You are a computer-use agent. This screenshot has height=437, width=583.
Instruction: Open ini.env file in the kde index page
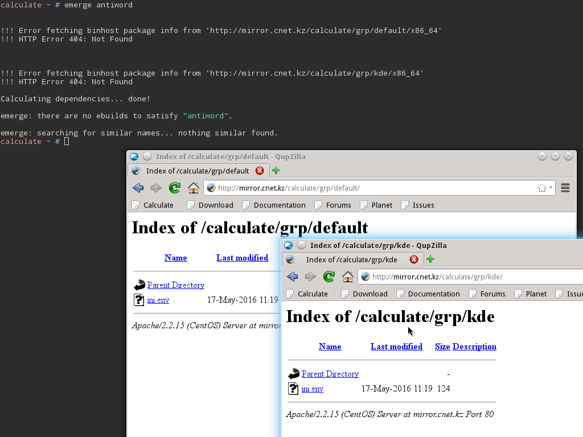coord(313,389)
